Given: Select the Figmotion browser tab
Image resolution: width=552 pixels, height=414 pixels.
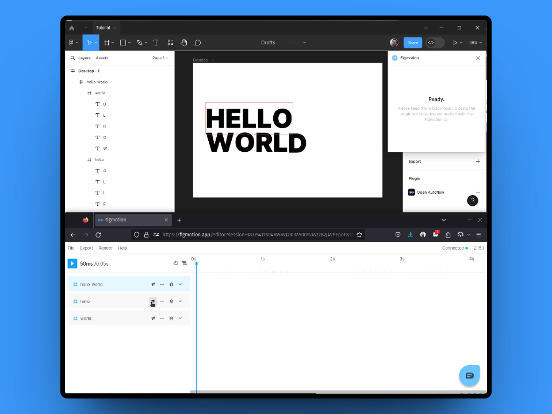Looking at the screenshot, I should [133, 220].
